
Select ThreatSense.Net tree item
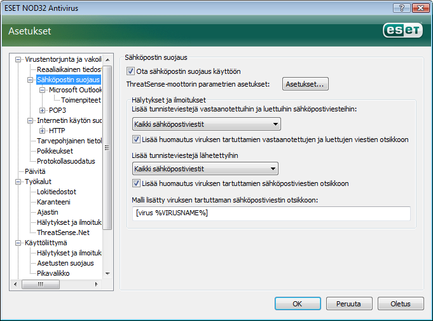[63, 232]
